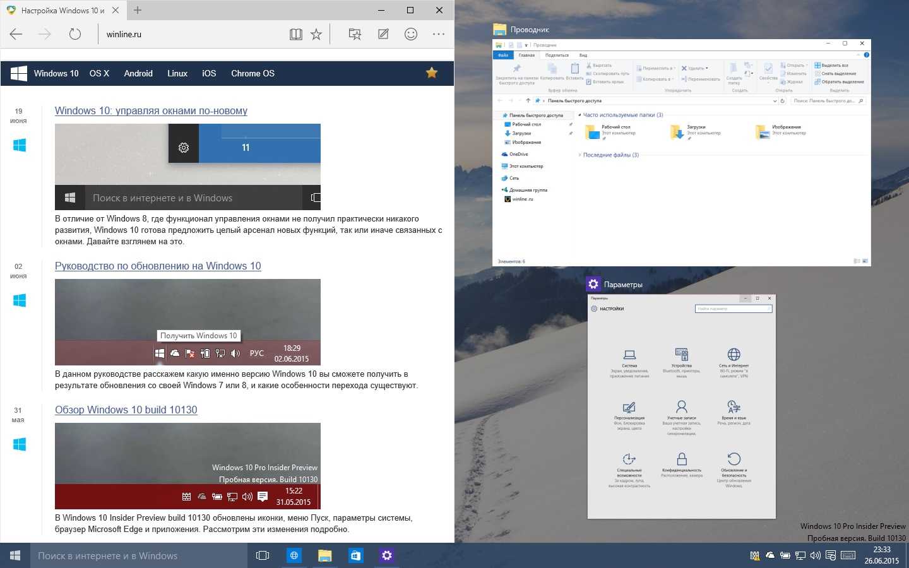Open 'Персонализация' settings category
909x568 pixels.
629,416
